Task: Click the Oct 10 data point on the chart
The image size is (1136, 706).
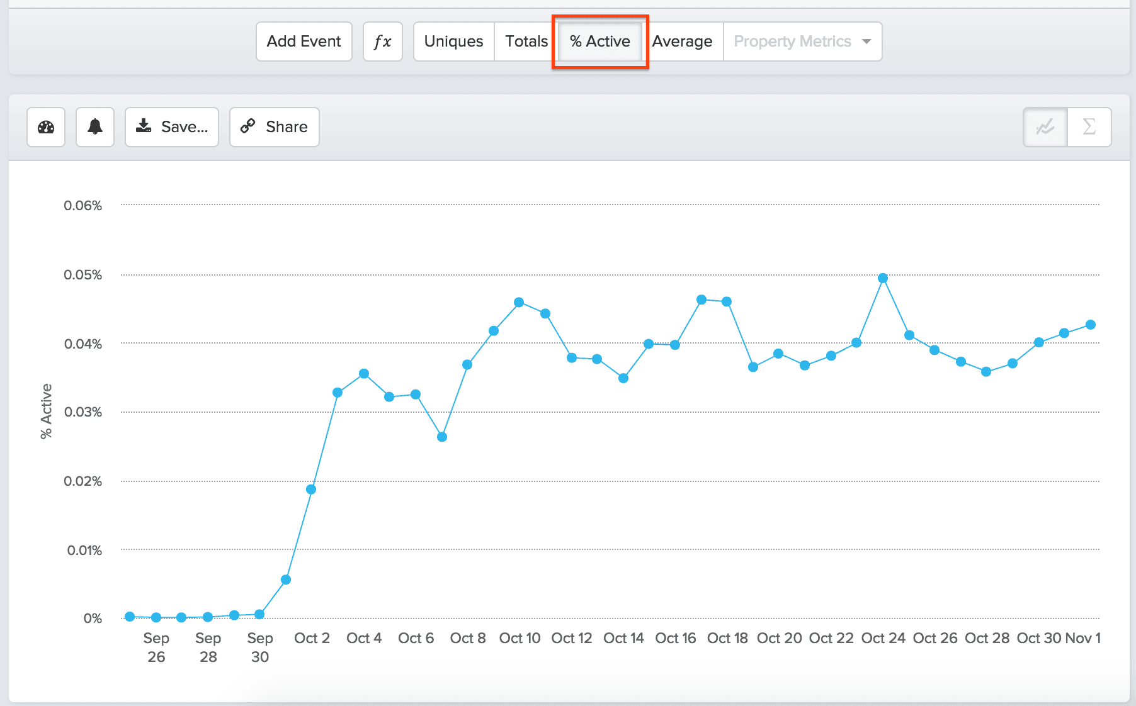Action: pos(519,302)
